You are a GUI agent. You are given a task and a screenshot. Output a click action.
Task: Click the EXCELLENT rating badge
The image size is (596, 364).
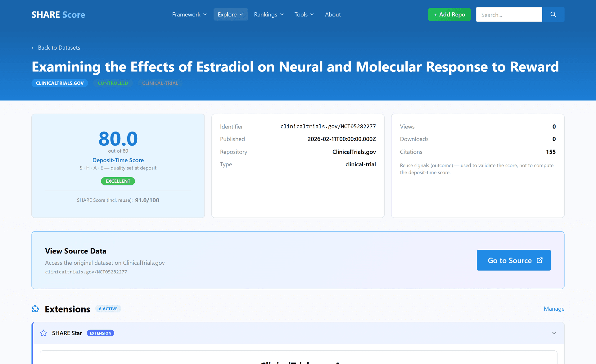click(x=118, y=181)
